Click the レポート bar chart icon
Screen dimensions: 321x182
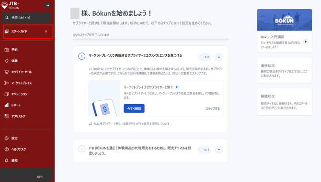(x=7, y=105)
